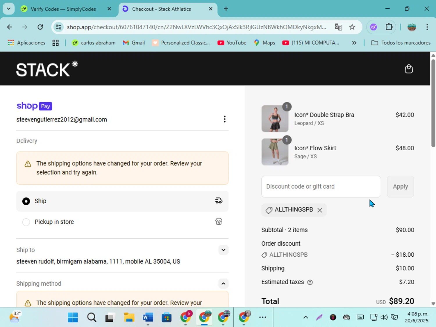This screenshot has width=436, height=327.
Task: Click the $89.20 total amount
Action: tap(401, 301)
